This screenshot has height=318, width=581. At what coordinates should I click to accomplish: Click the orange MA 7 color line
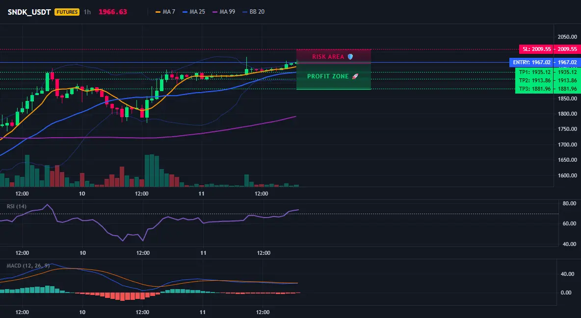pyautogui.click(x=158, y=12)
